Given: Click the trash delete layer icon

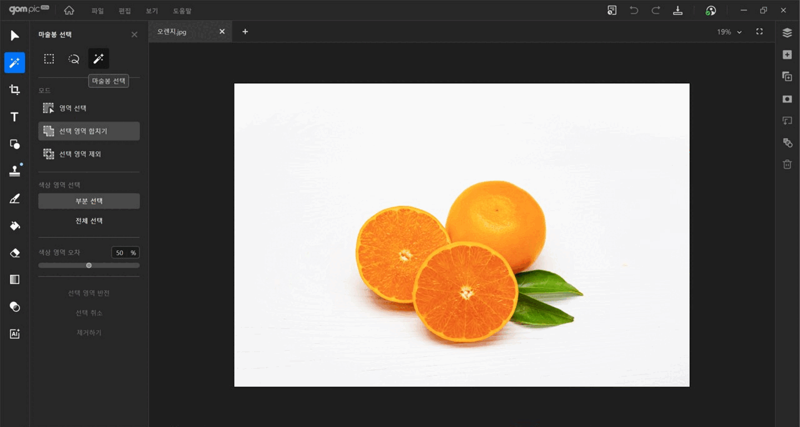Looking at the screenshot, I should [x=787, y=164].
